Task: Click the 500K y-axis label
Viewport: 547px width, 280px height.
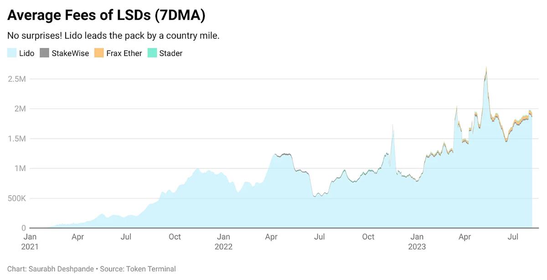Action: tap(16, 198)
